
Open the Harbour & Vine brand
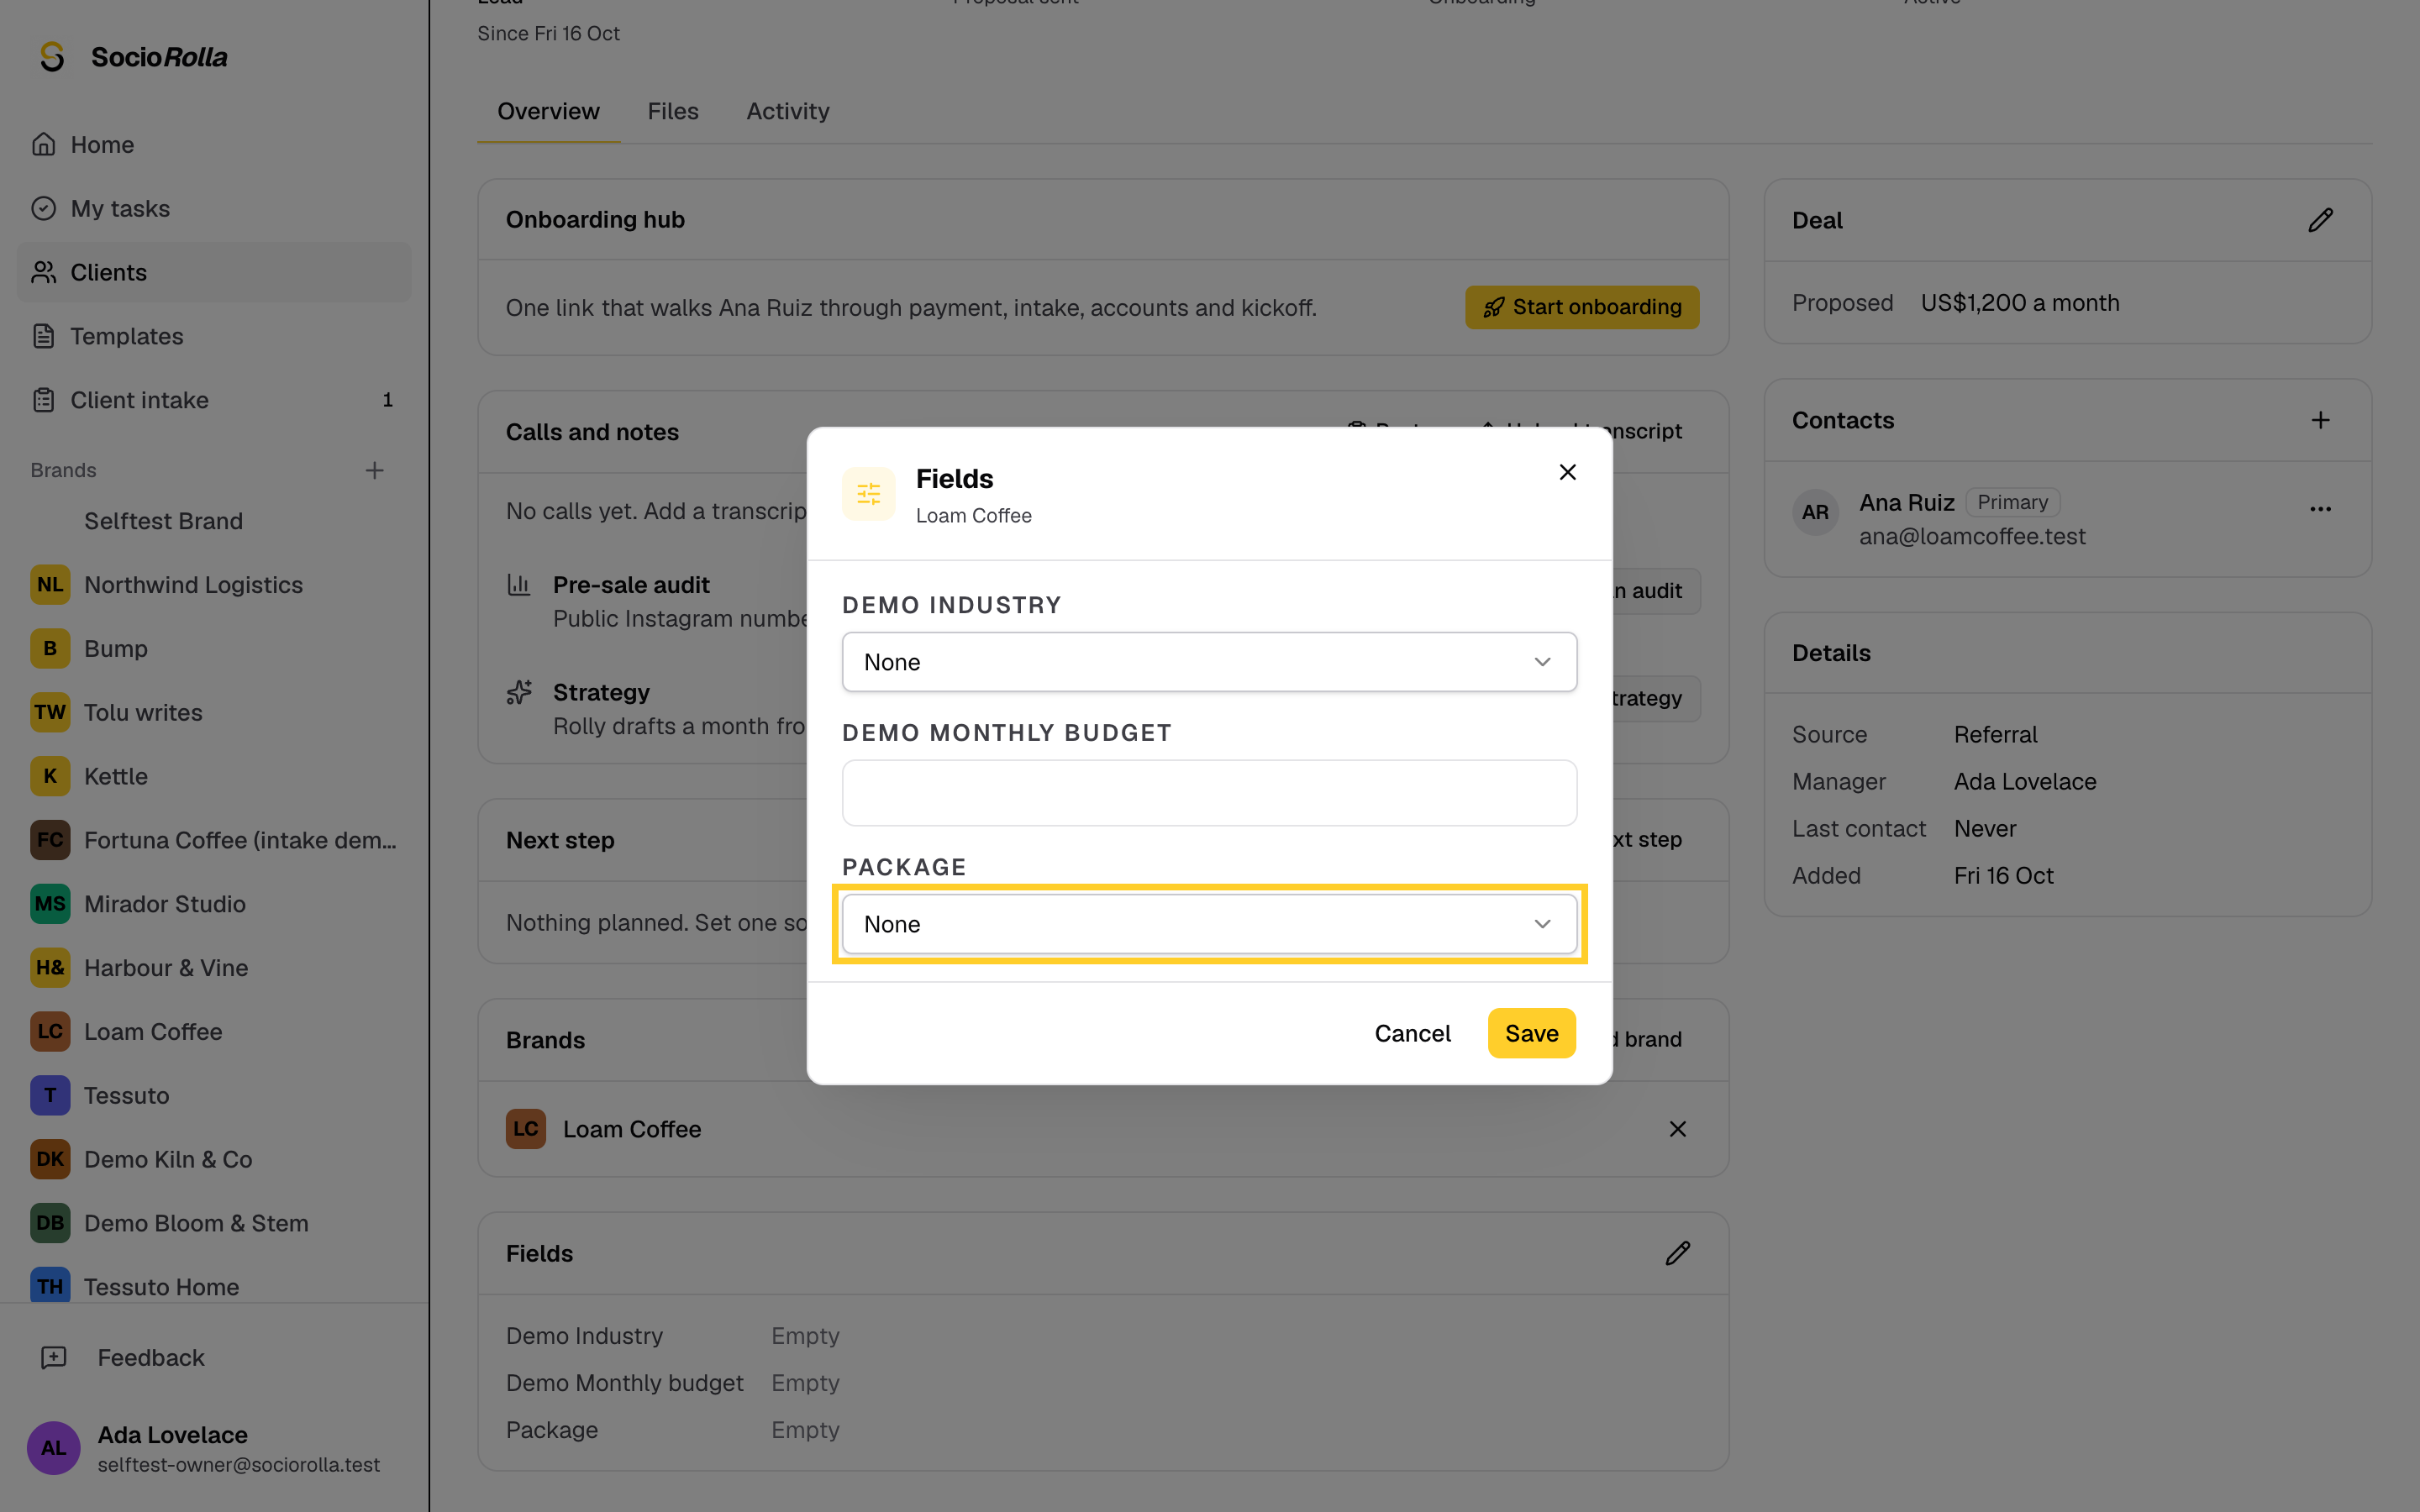[214, 968]
